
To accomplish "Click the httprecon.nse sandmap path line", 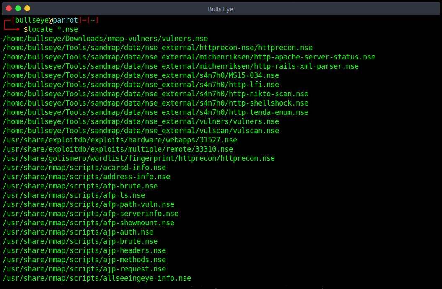I will pyautogui.click(x=157, y=47).
